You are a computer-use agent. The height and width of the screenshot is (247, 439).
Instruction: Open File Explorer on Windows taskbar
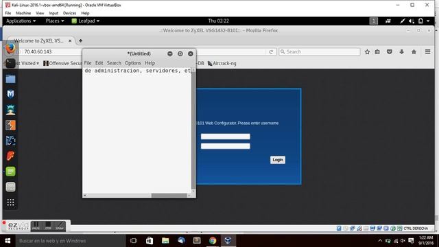click(165, 241)
